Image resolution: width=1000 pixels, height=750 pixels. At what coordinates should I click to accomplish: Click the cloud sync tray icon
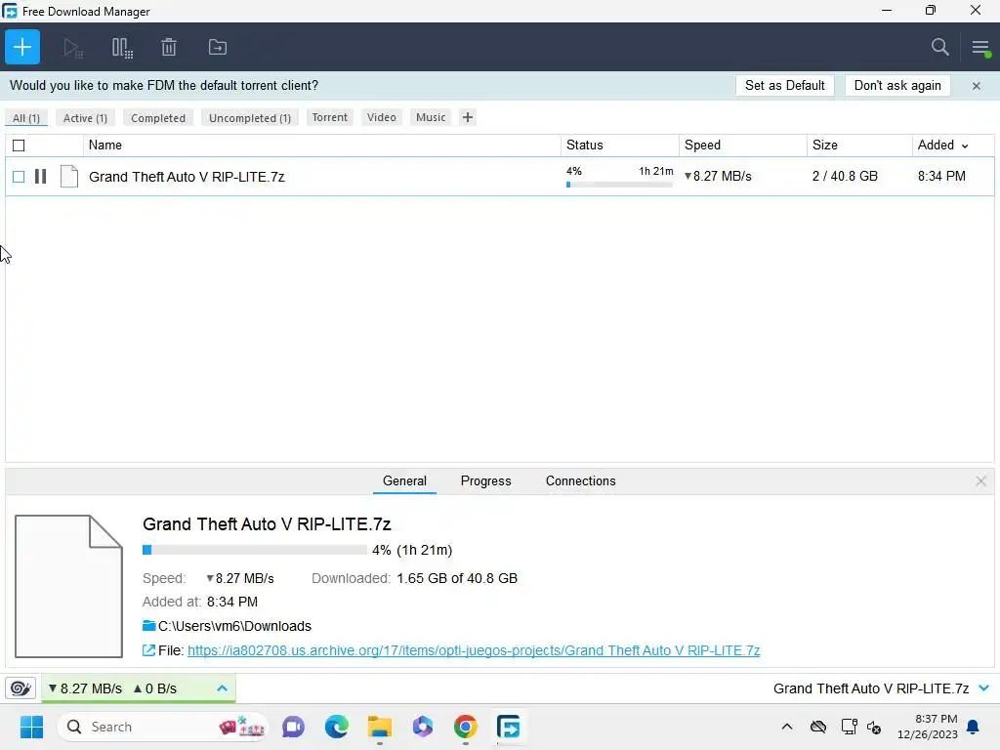pos(818,727)
